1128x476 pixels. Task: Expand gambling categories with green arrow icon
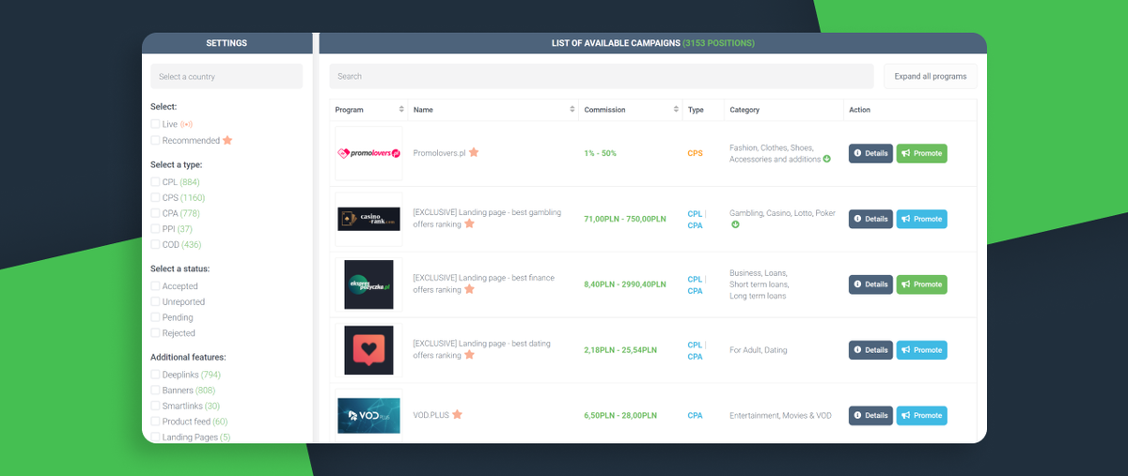[x=735, y=224]
